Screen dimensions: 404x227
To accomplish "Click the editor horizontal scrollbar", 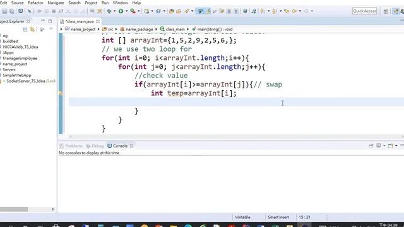I will click(x=236, y=137).
